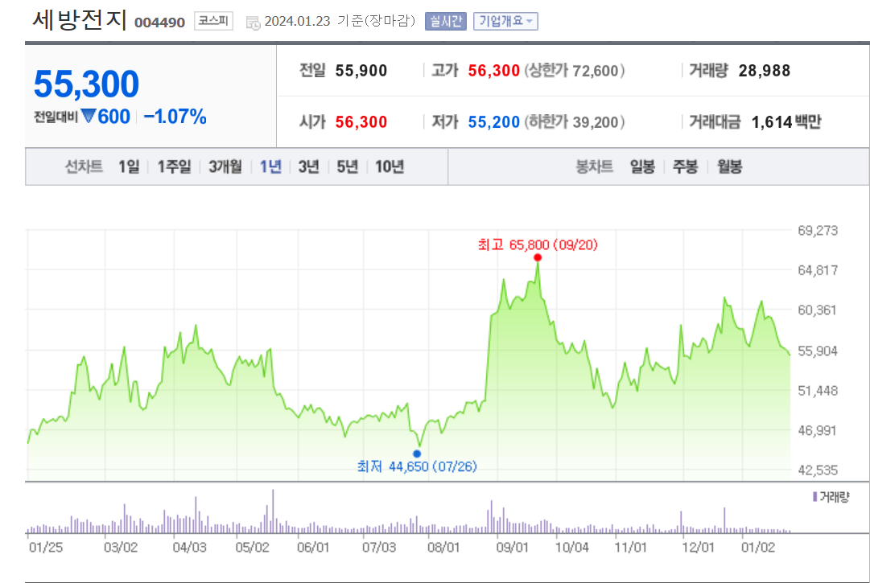Screen dimensions: 870x583
Task: Switch to 주봉 candlestick chart
Action: tap(685, 166)
